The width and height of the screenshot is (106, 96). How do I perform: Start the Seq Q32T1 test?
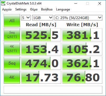12,35
